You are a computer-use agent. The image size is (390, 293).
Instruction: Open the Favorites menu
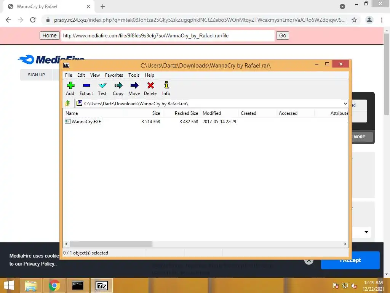click(114, 75)
